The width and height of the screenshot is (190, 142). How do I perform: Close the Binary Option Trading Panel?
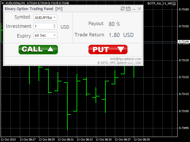pyautogui.click(x=140, y=9)
